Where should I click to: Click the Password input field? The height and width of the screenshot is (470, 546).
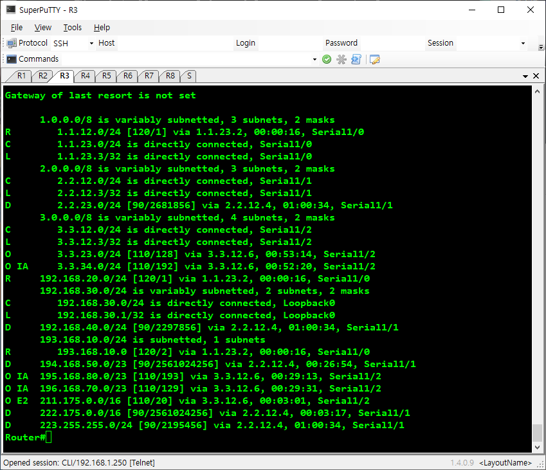point(392,44)
